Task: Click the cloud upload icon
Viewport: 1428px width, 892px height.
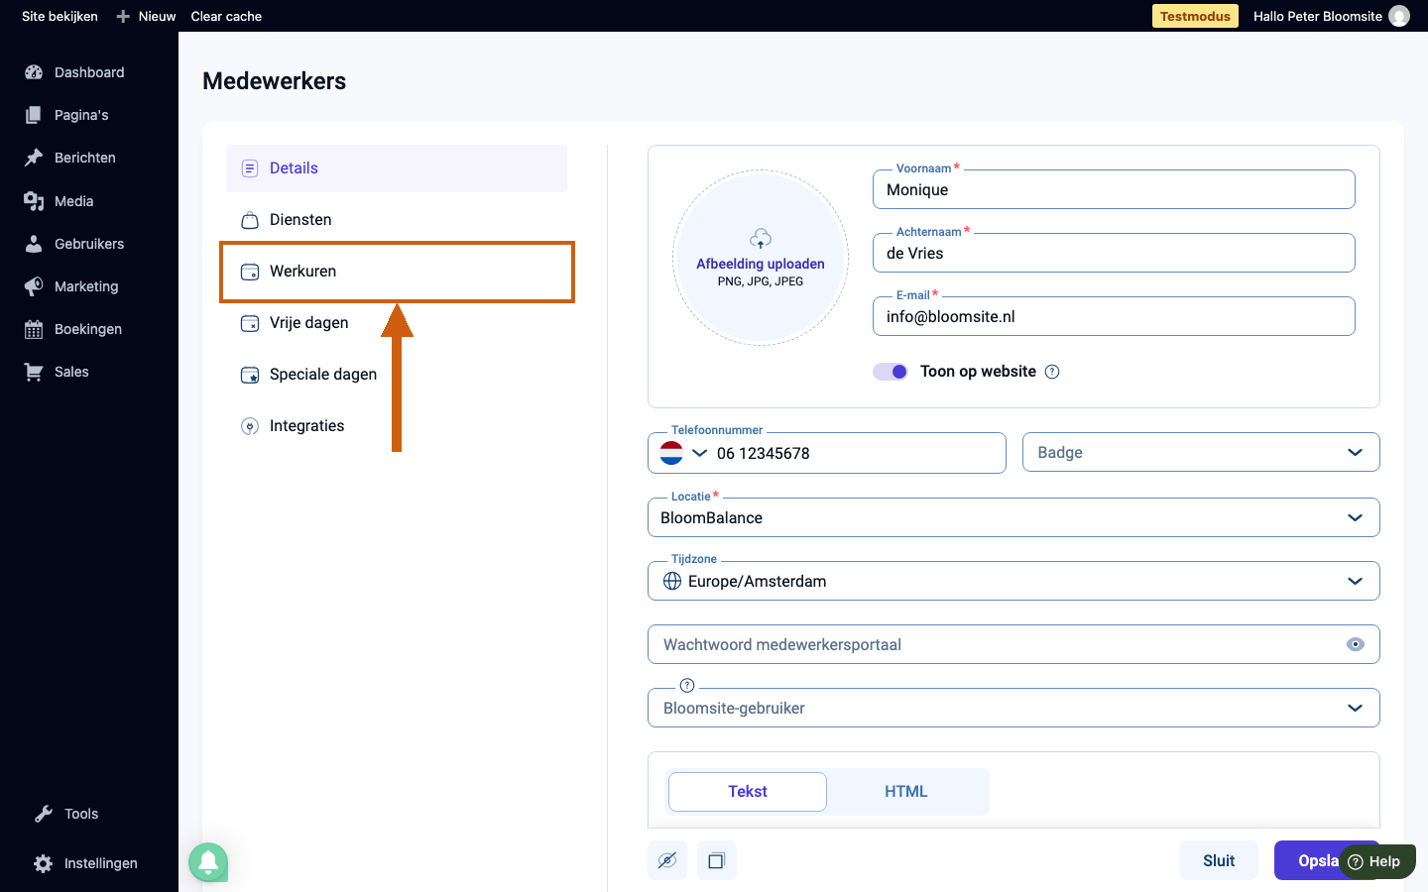Action: [761, 239]
